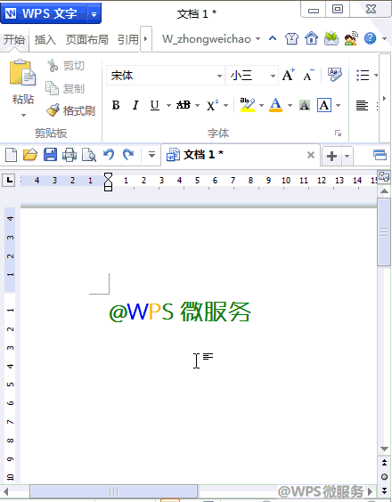Click the Print Preview icon
Viewport: 392px width, 502px height.
89,155
